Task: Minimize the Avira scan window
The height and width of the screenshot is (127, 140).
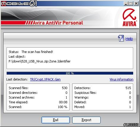Action: point(126,4)
